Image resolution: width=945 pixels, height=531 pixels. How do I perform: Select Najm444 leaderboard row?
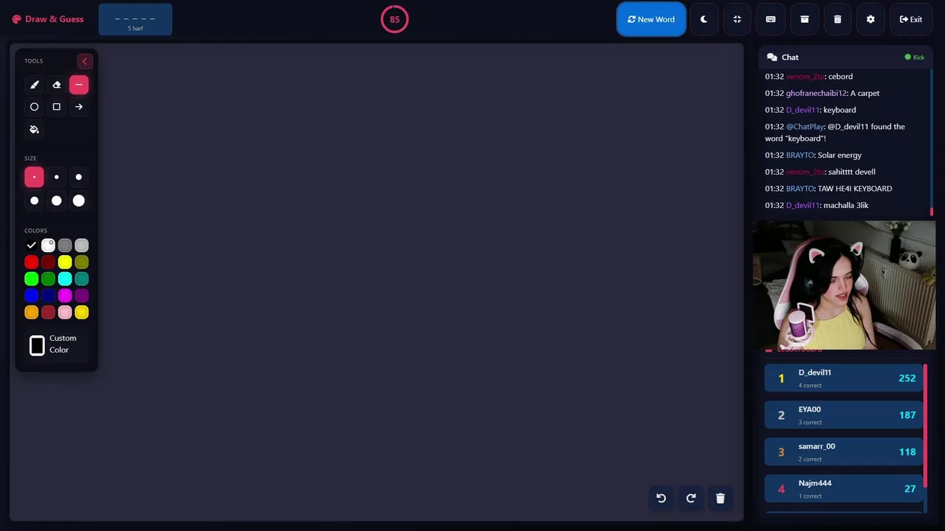coord(844,488)
